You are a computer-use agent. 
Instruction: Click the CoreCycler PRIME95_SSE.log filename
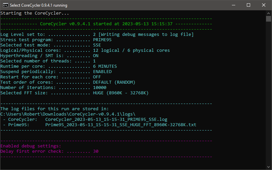click(106, 120)
